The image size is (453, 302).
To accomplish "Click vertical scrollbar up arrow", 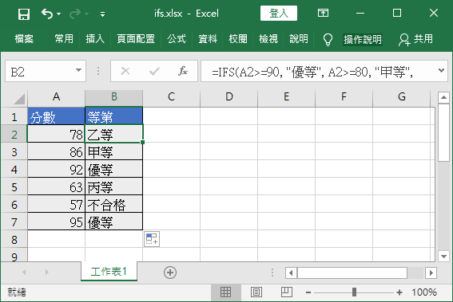I will click(443, 98).
